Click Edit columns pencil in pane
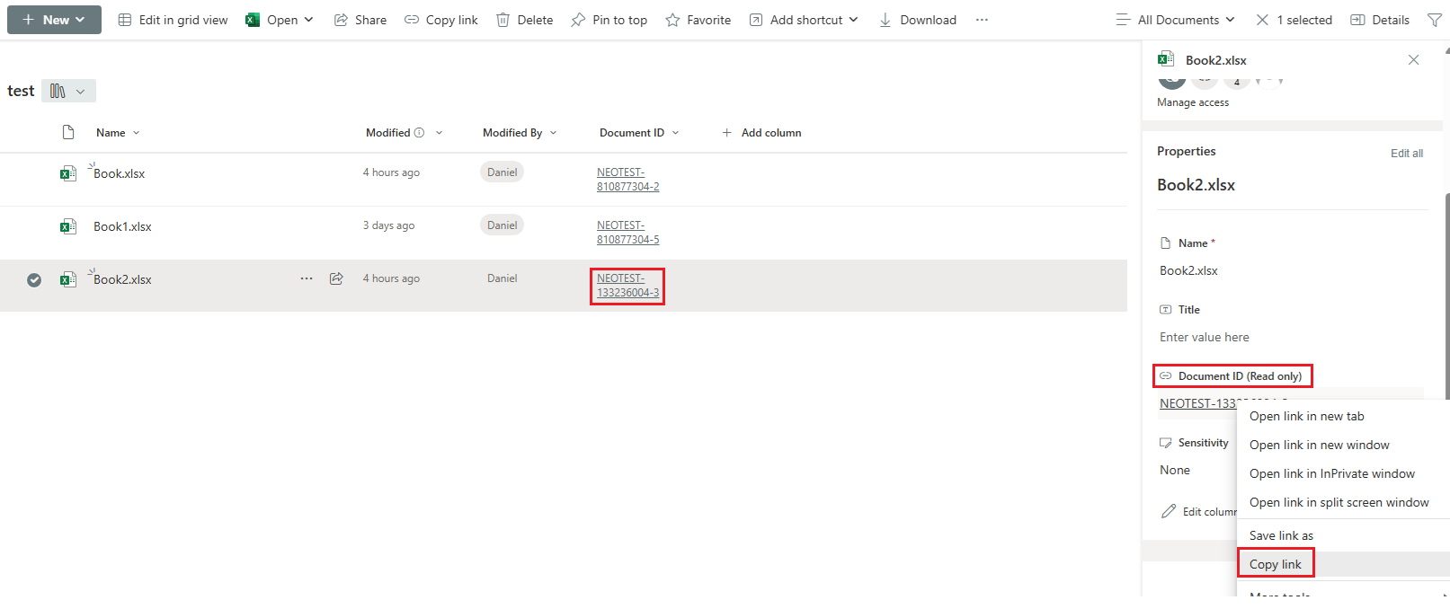Viewport: 1450px width, 609px height. (x=1169, y=511)
